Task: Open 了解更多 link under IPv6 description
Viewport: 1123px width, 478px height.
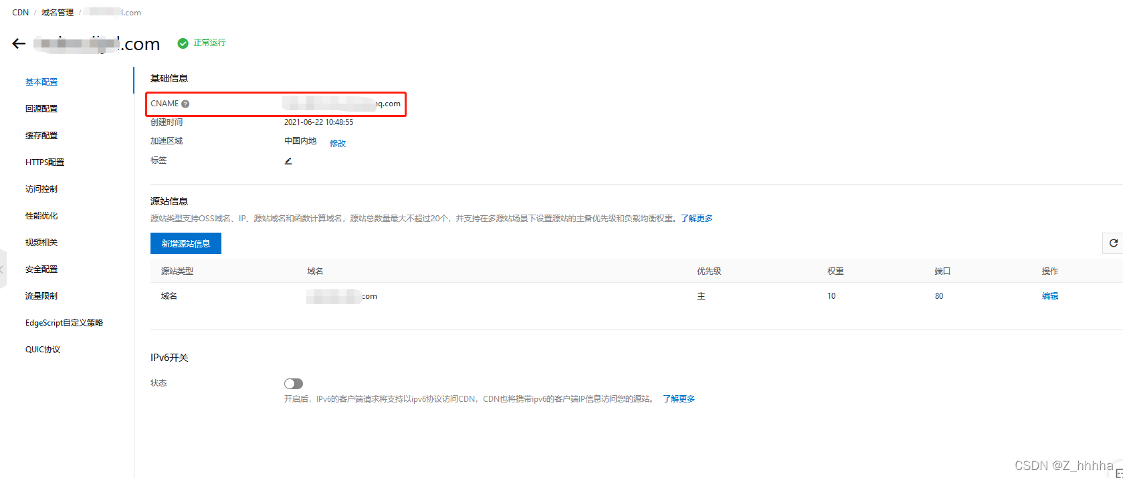Action: tap(679, 398)
